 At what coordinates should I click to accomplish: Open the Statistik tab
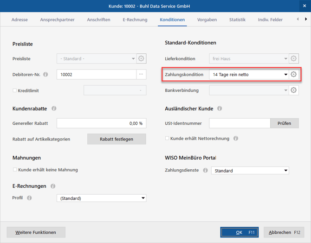237,20
